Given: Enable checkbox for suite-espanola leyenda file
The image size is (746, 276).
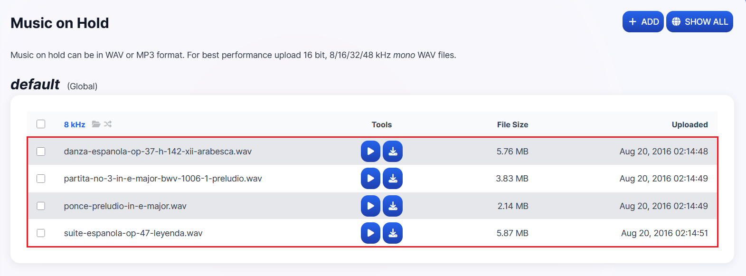Looking at the screenshot, I should [41, 233].
